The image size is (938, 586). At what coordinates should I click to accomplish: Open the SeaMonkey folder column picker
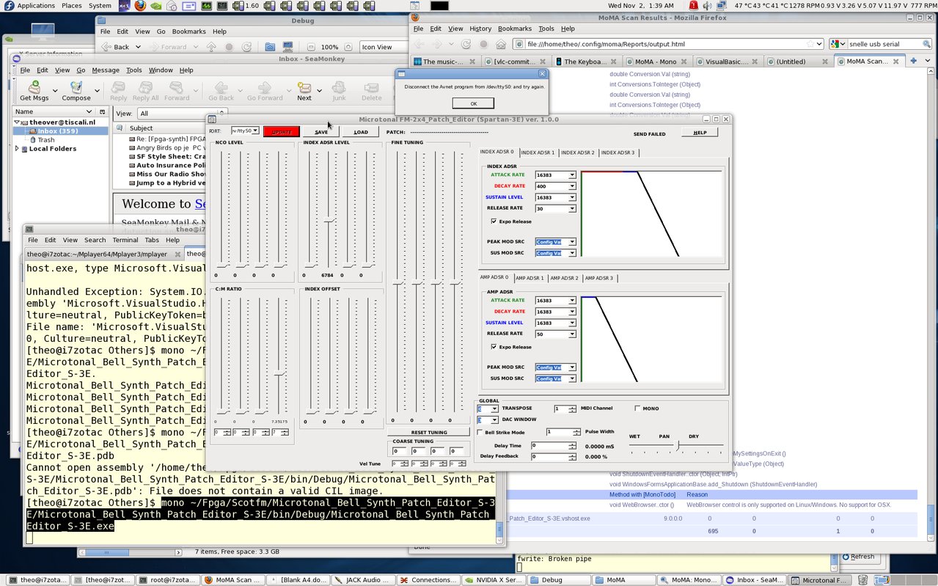tap(103, 113)
